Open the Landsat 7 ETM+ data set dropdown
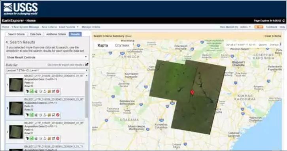 point(47,70)
